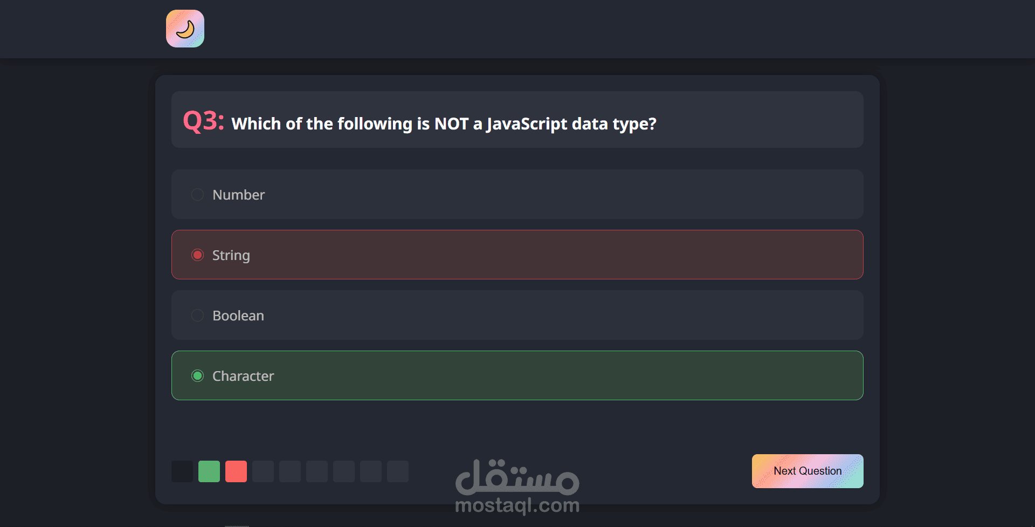Screen dimensions: 1035x527
Task: Click the seventh progress square
Action: pos(344,471)
